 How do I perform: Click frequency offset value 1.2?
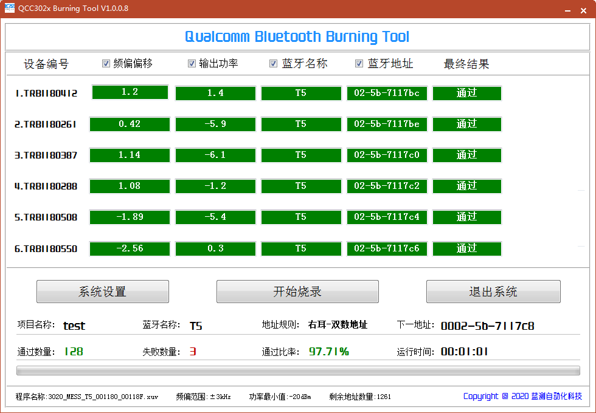pos(130,92)
